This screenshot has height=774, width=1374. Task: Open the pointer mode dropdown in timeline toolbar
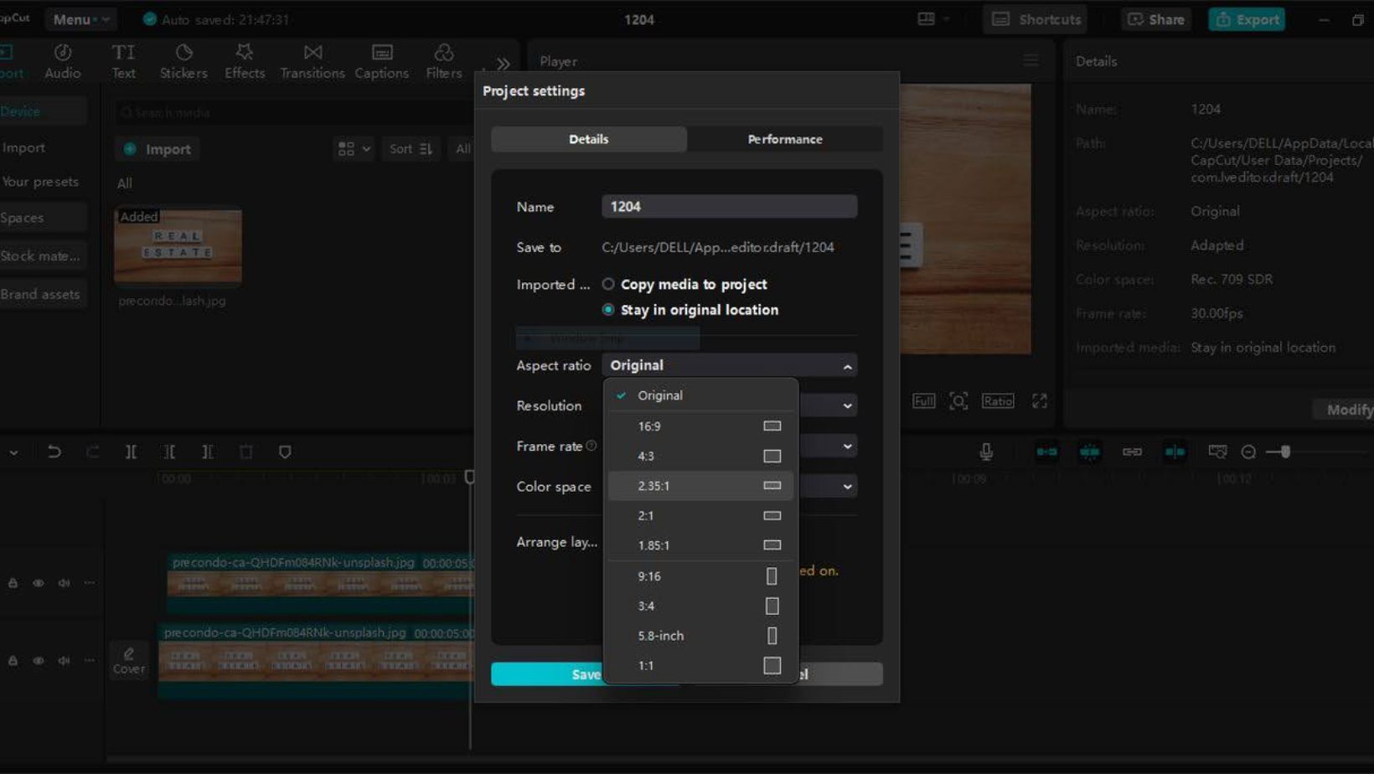pyautogui.click(x=13, y=451)
